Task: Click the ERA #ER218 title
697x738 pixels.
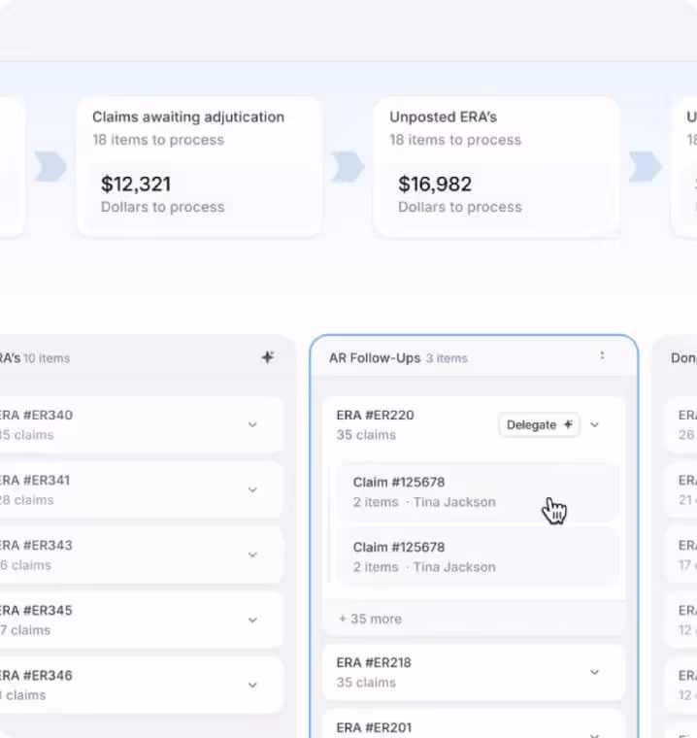Action: tap(374, 662)
